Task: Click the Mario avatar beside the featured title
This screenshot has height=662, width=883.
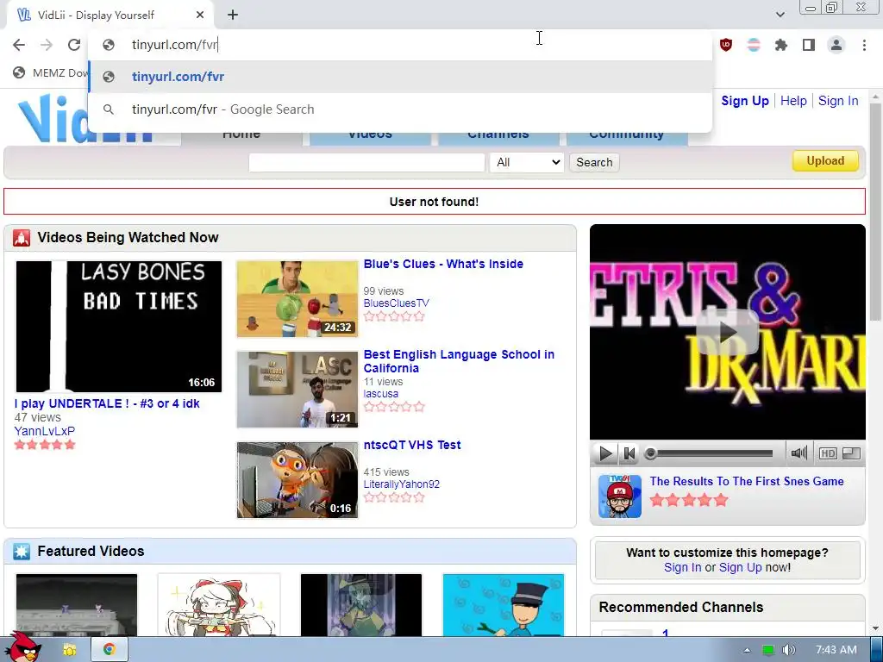Action: 619,496
